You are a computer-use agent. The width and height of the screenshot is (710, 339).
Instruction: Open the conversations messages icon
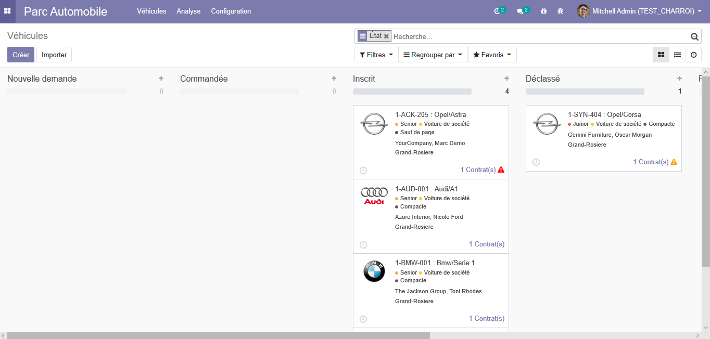tap(520, 11)
